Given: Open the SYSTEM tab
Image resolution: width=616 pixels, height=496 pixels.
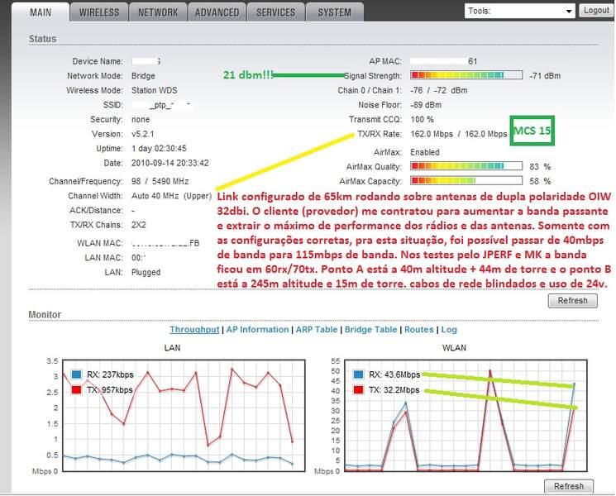Looking at the screenshot, I should [x=334, y=12].
